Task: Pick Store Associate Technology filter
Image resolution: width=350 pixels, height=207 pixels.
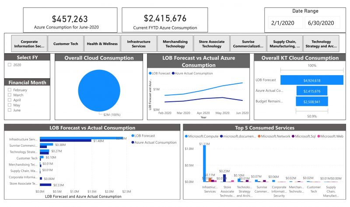Action: point(212,44)
